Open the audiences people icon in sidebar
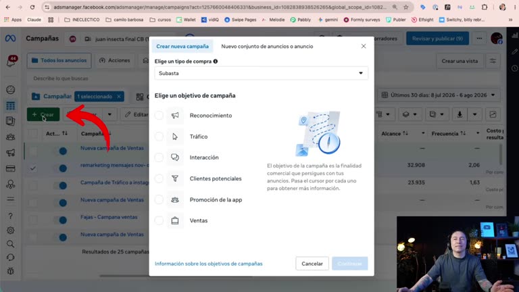 pyautogui.click(x=11, y=137)
